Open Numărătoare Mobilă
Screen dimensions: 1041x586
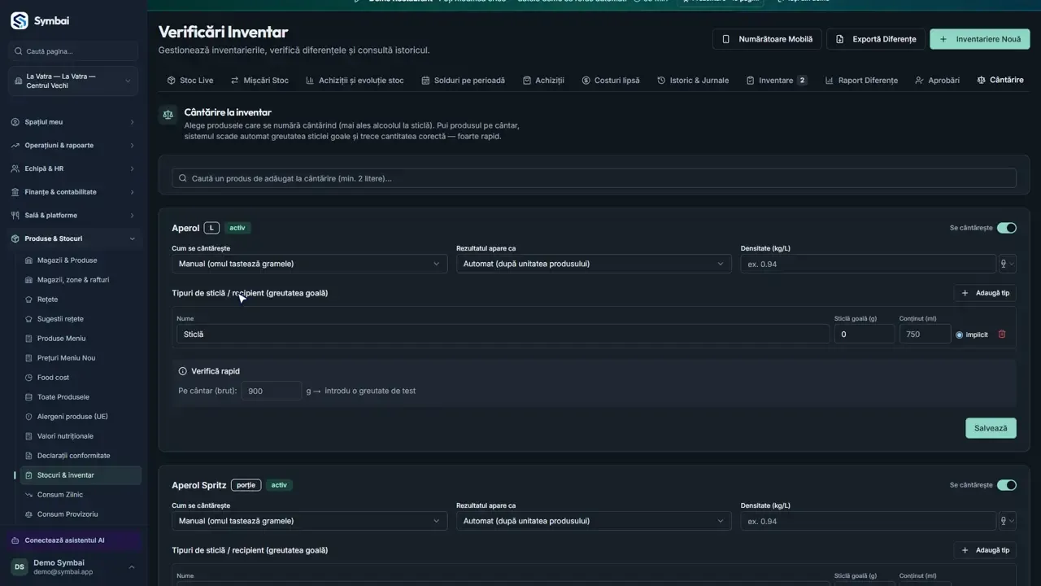click(767, 39)
